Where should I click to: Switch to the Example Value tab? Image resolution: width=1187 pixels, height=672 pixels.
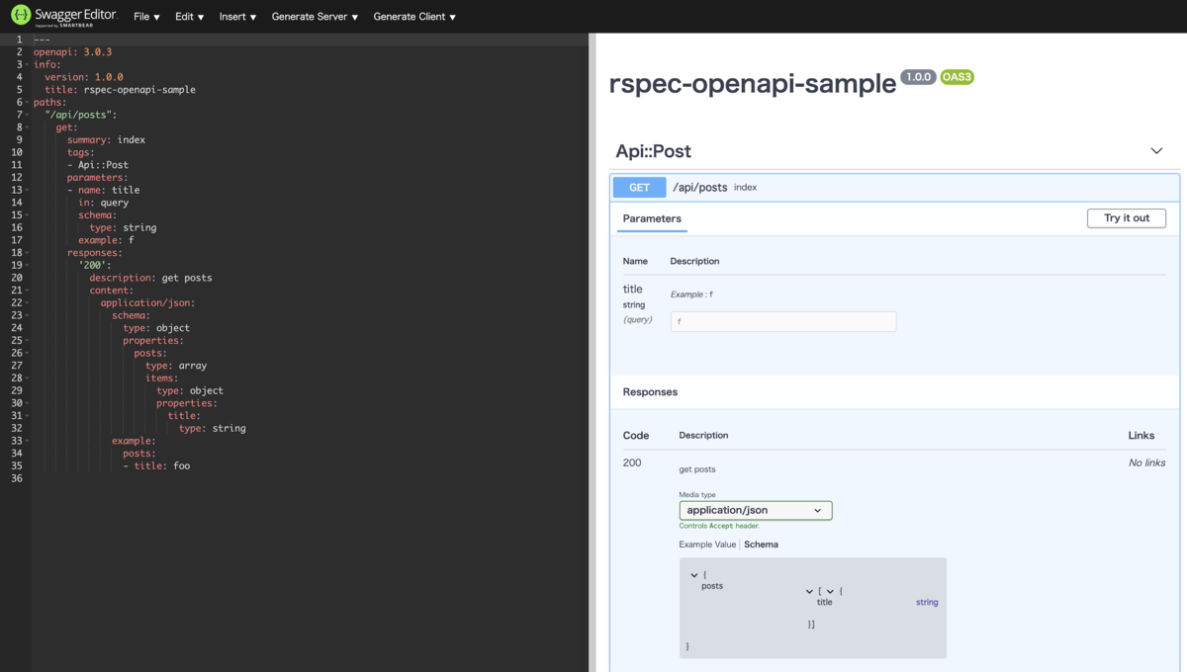click(707, 545)
